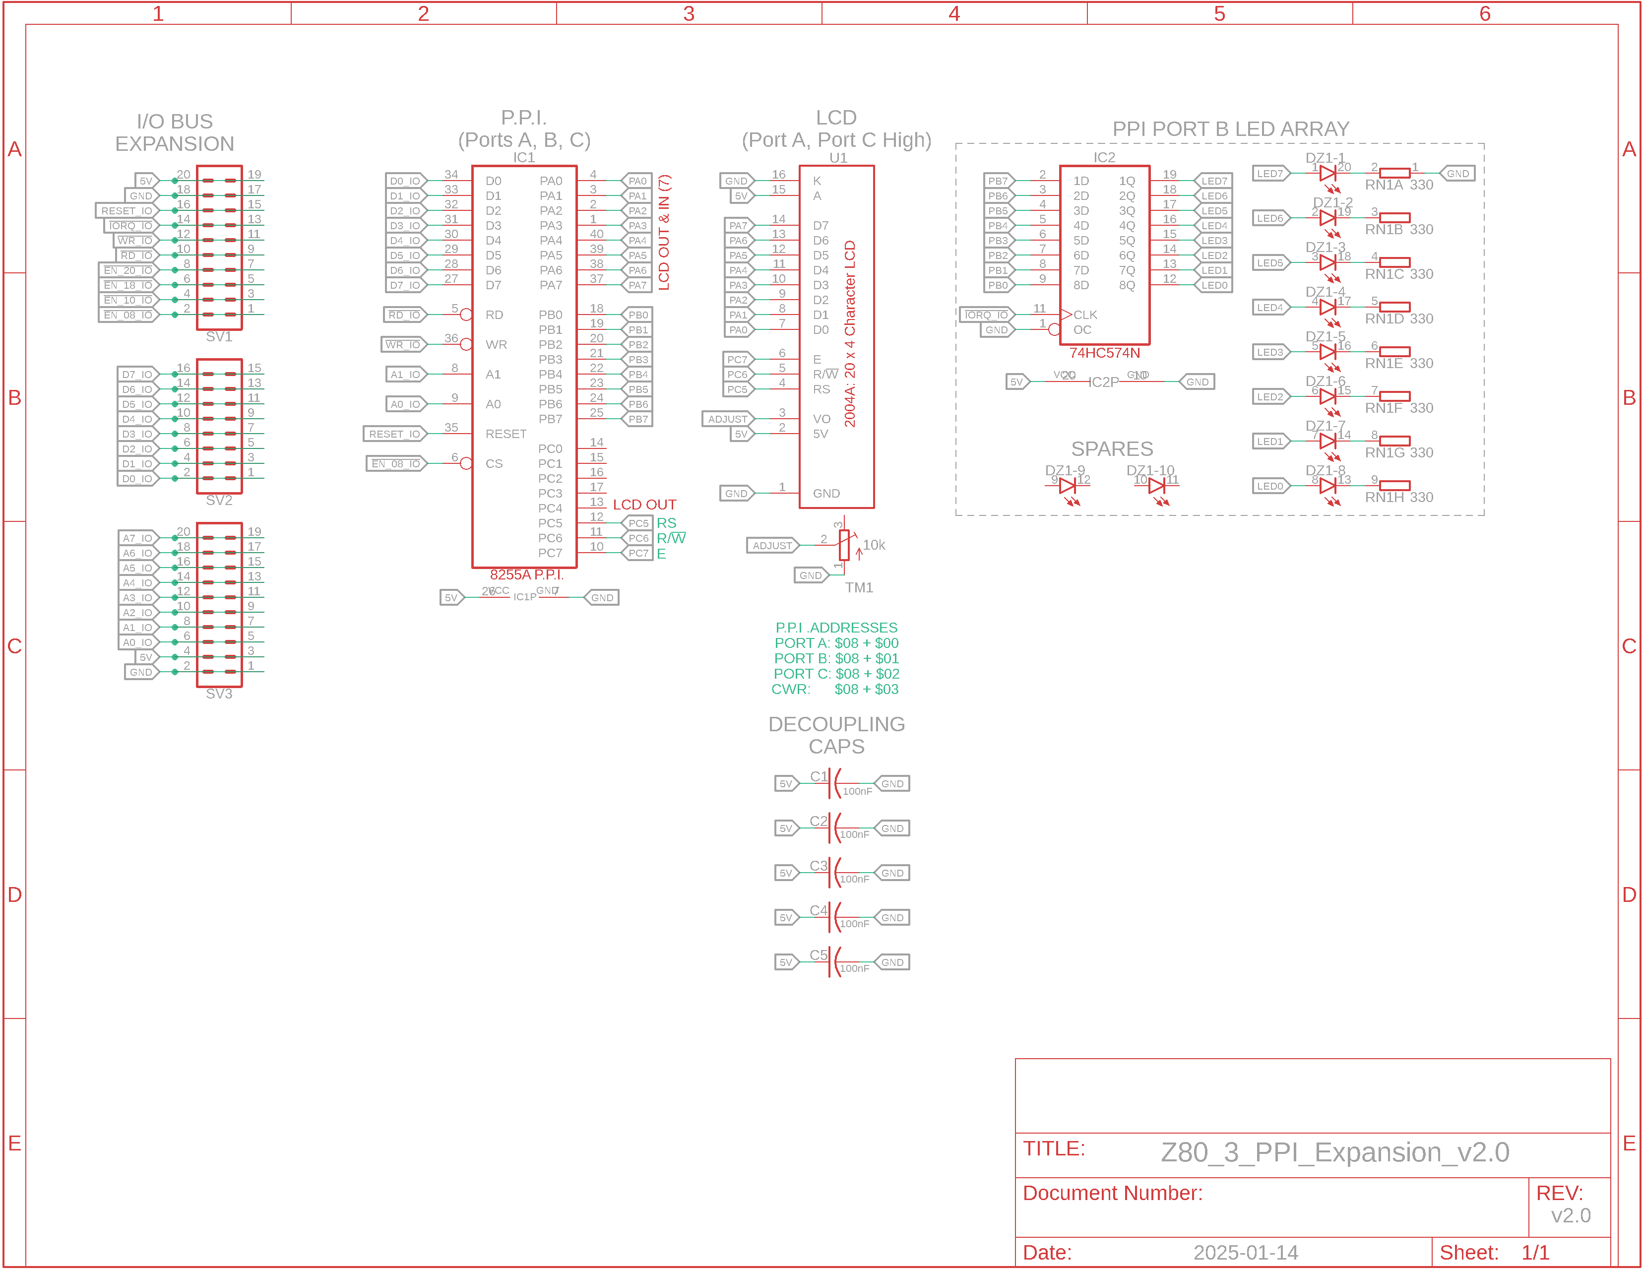
Task: Select spare LED DZ1-9
Action: tap(1067, 486)
